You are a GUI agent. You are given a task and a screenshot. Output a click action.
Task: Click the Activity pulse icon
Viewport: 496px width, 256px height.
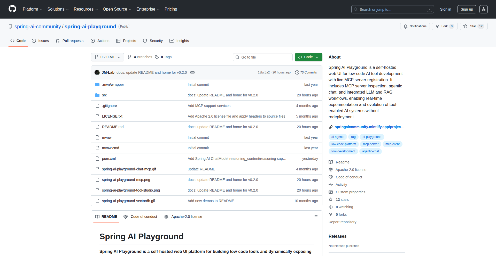pos(331,185)
